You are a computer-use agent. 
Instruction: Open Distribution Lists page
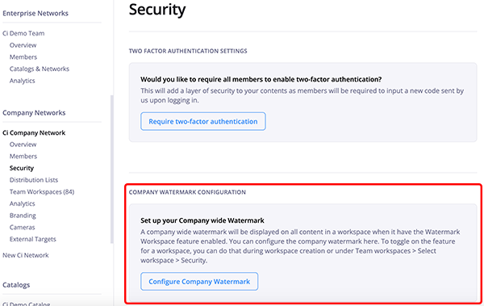point(34,179)
